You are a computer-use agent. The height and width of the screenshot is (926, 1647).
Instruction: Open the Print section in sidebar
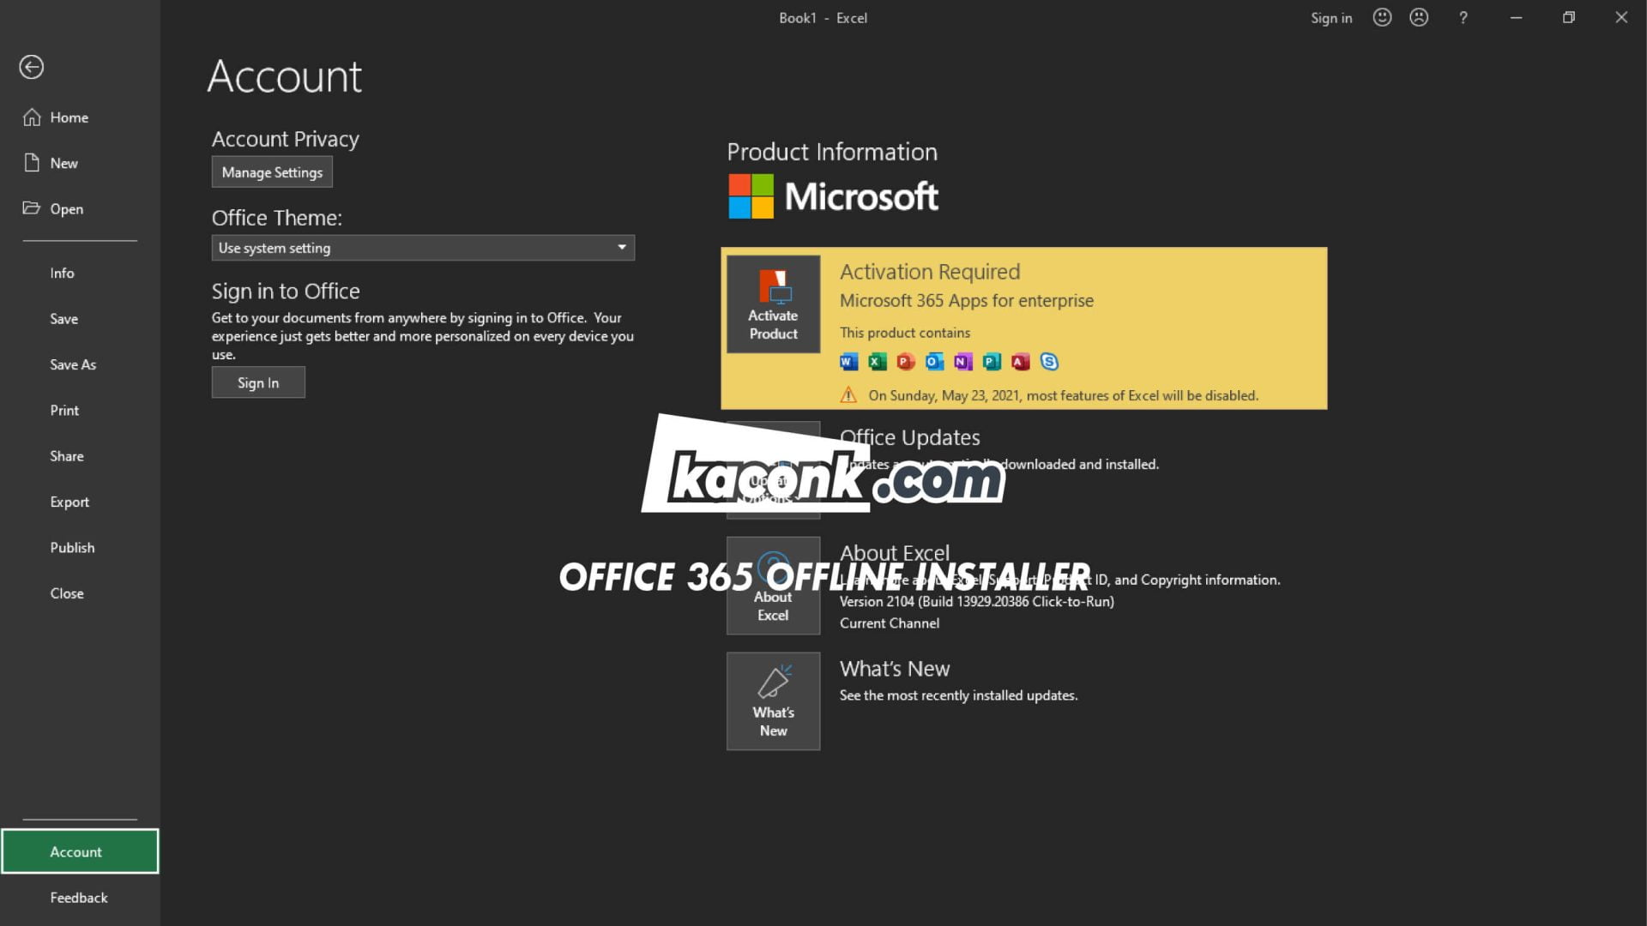click(x=64, y=410)
